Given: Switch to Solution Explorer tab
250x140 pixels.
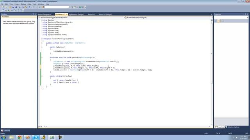Looking at the screenshot, I should 232,127.
